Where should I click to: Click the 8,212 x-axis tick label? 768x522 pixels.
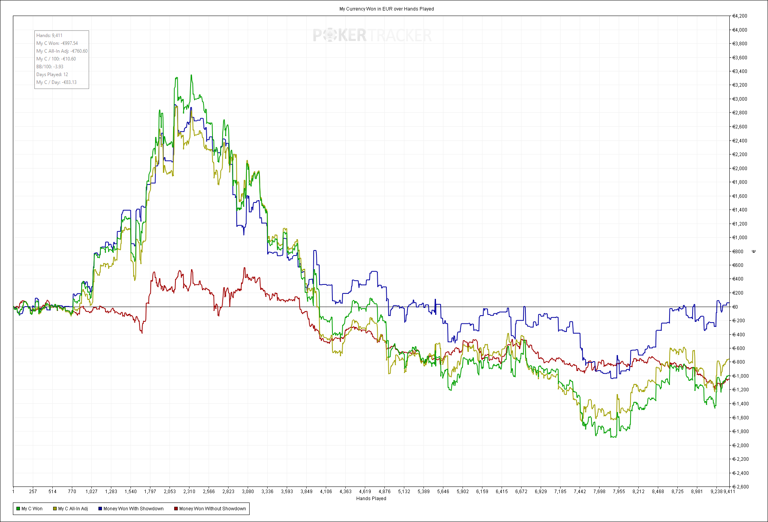pyautogui.click(x=638, y=492)
